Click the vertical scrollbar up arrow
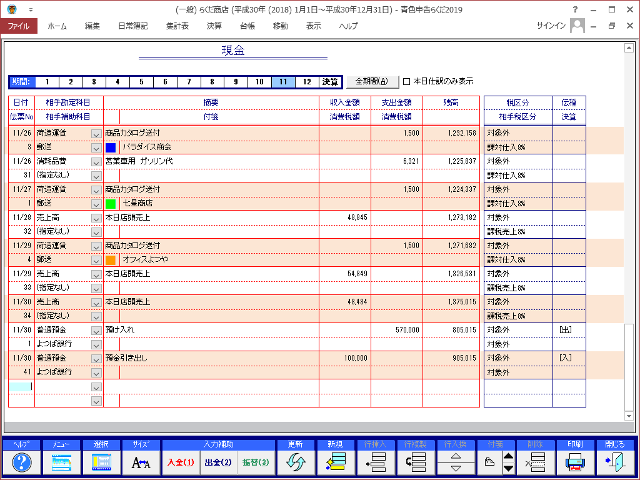 (629, 48)
